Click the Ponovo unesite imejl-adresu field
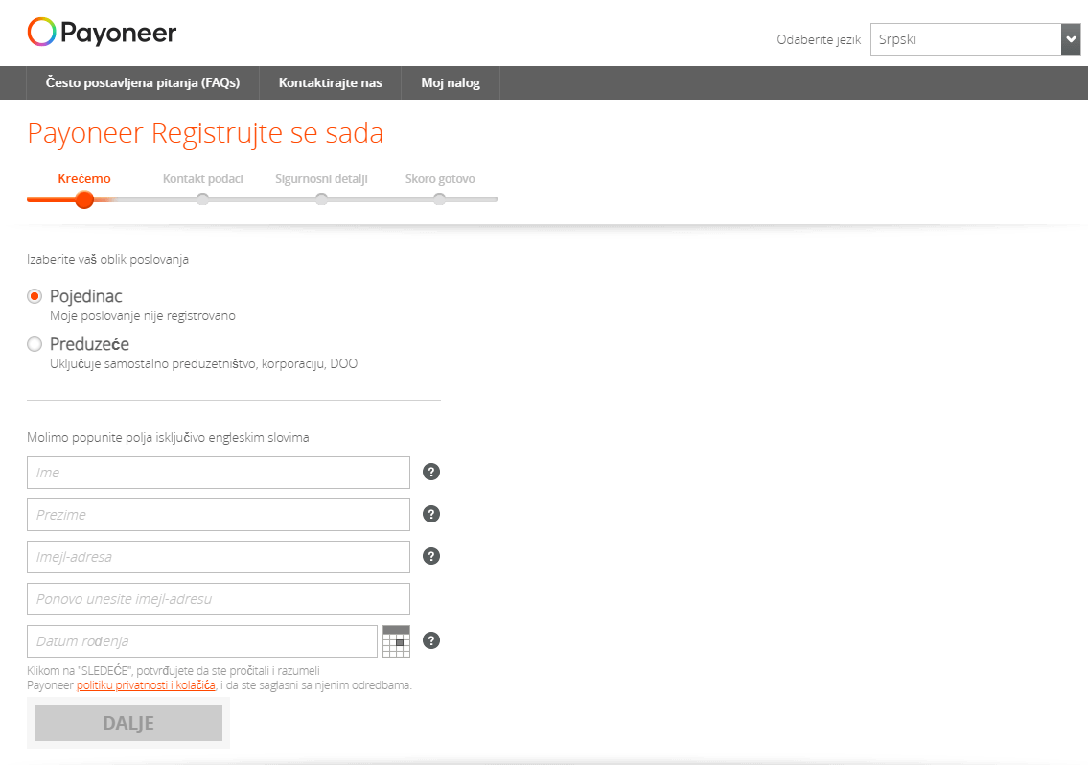 click(x=218, y=598)
